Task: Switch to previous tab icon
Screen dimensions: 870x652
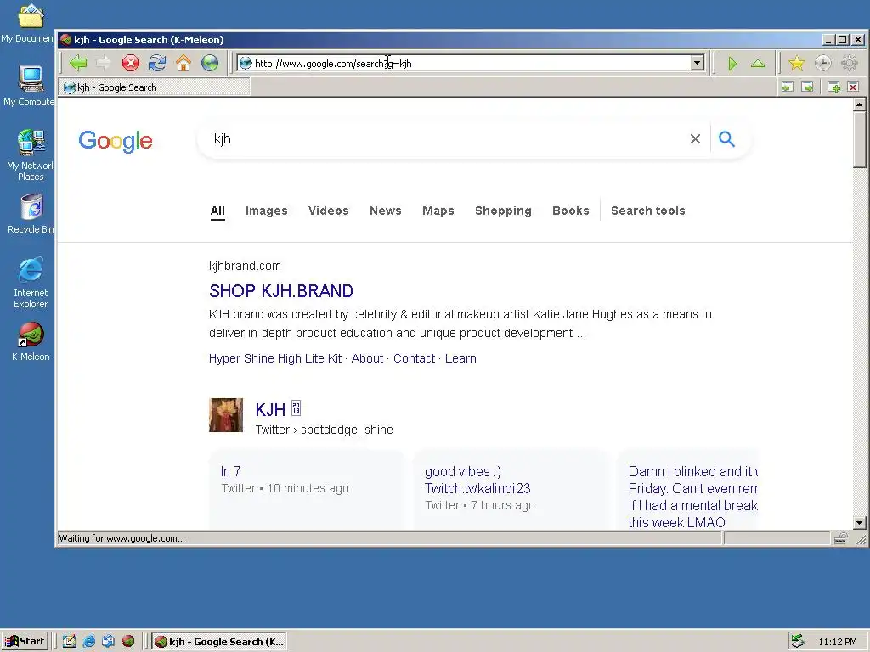Action: [x=788, y=87]
